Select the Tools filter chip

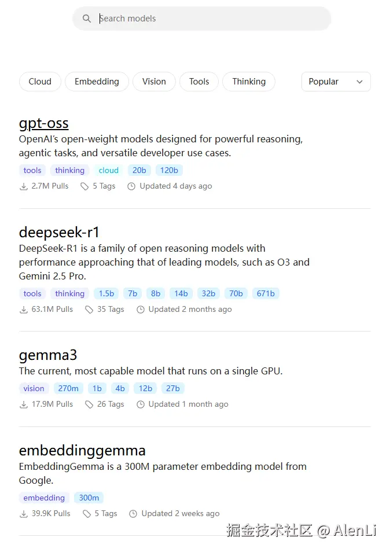coord(199,82)
